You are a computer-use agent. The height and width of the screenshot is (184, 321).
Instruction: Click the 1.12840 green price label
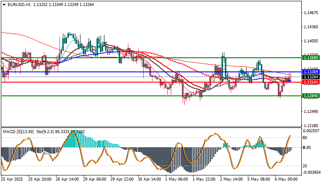311,96
